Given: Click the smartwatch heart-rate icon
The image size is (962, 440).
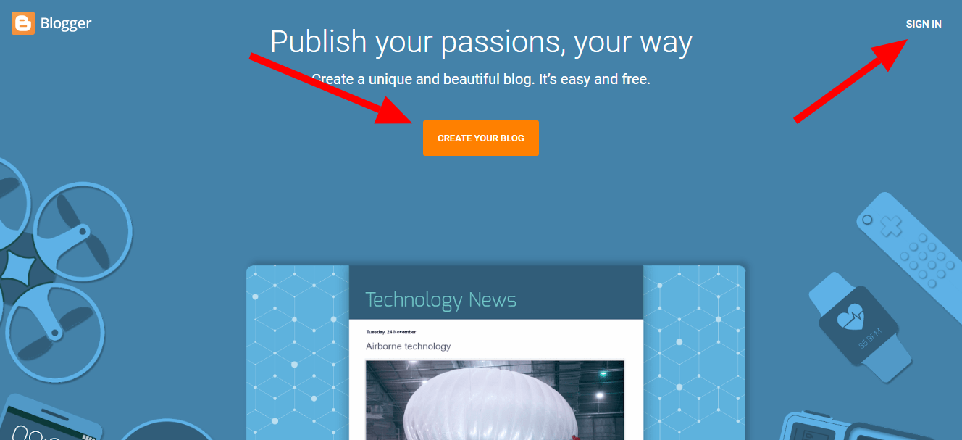Looking at the screenshot, I should (859, 325).
